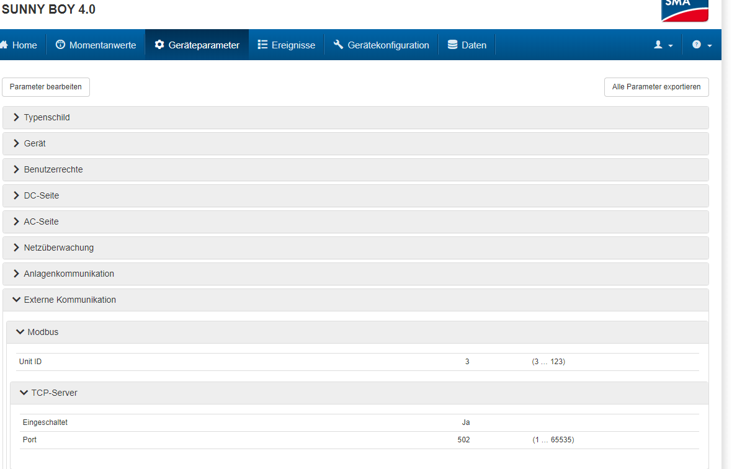
Task: Click the Gerätekonfiguration wrench icon
Action: coord(339,45)
